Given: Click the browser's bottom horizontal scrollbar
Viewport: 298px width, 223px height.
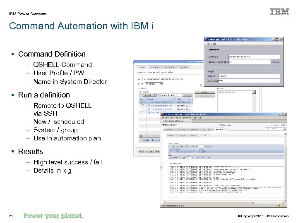Looking at the screenshot, I should 223,202.
